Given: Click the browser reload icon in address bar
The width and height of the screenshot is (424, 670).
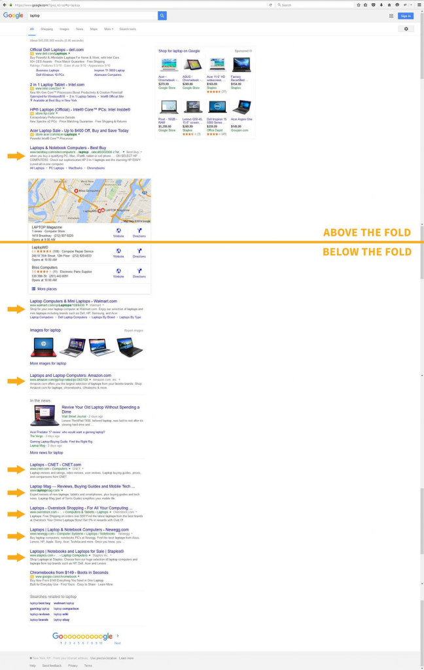Looking at the screenshot, I should [270, 5].
